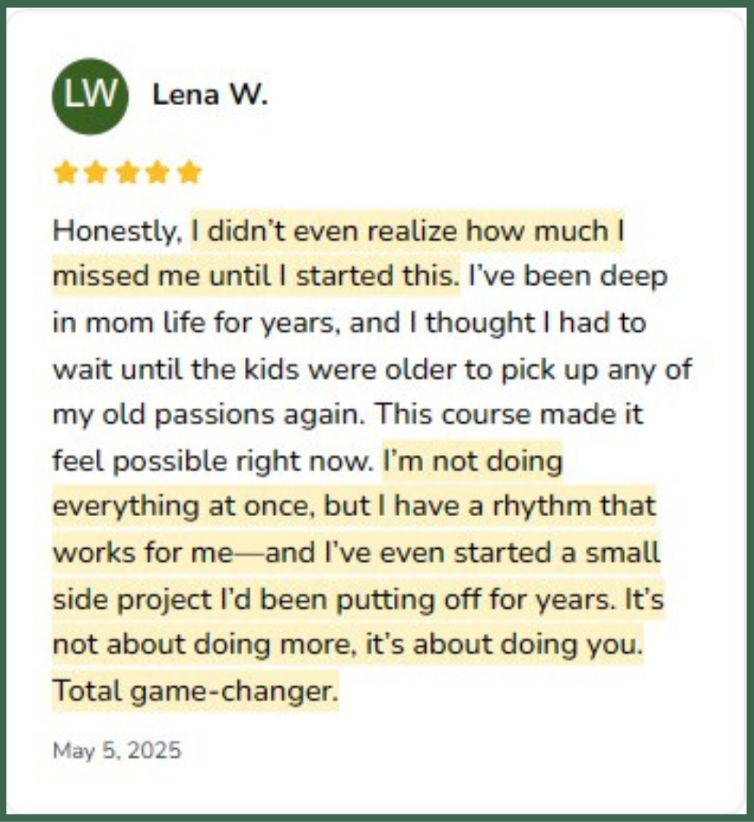754x822 pixels.
Task: Click the third gold star
Action: coord(127,173)
